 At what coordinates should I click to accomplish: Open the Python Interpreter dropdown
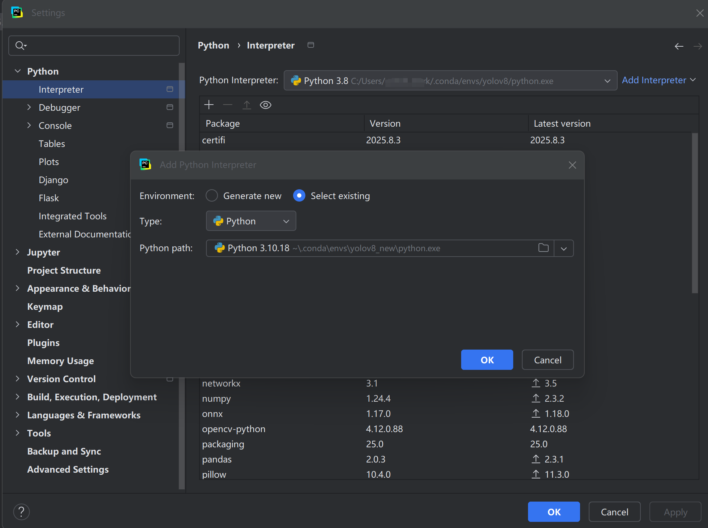(x=607, y=80)
